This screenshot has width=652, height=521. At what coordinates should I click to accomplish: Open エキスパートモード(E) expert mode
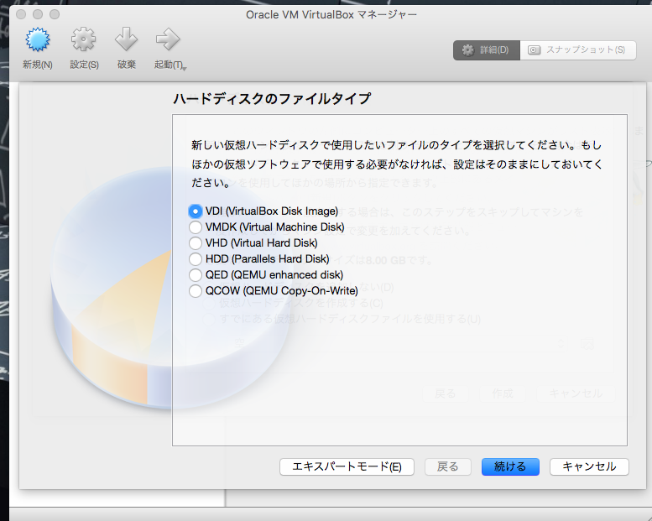(347, 467)
